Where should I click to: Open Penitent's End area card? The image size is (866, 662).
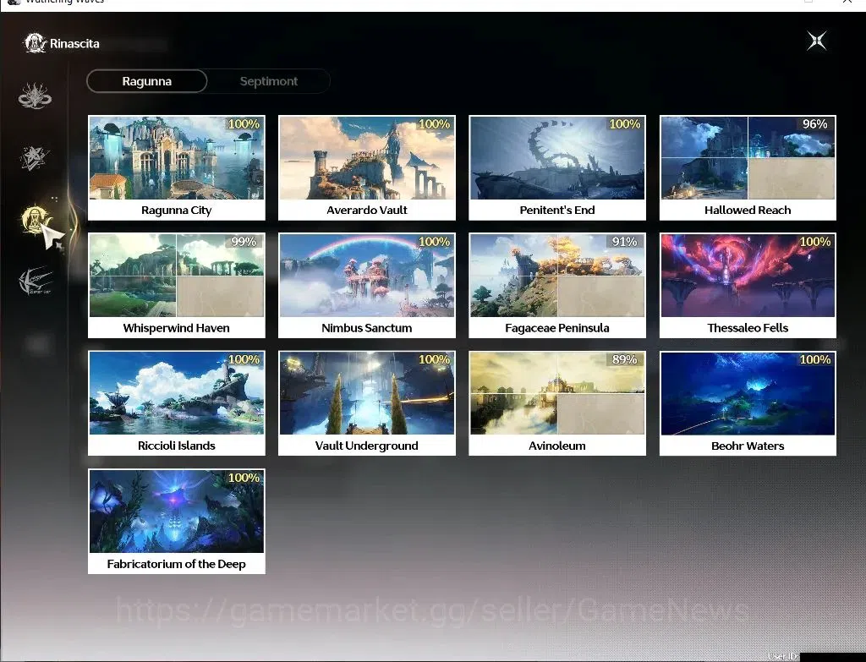(x=557, y=168)
